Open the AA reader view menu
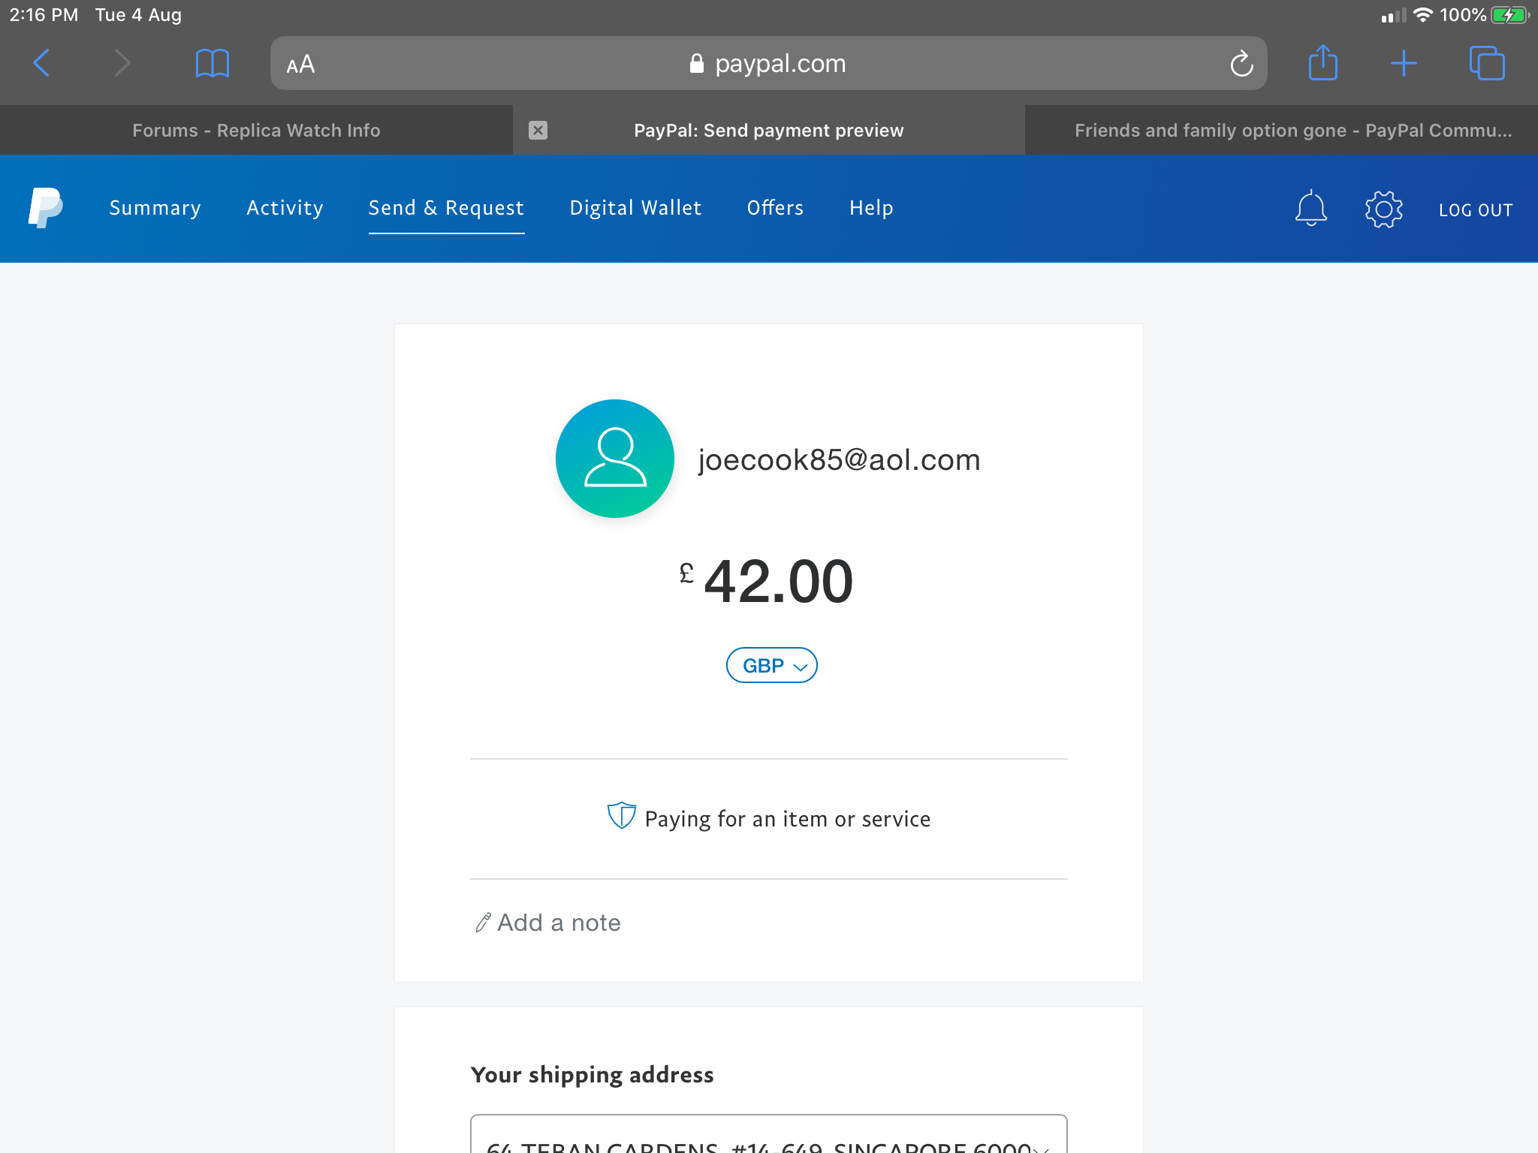Viewport: 1538px width, 1153px height. pos(300,65)
